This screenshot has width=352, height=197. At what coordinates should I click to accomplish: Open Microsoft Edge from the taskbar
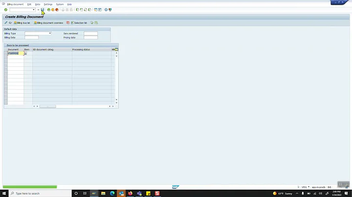pyautogui.click(x=112, y=193)
